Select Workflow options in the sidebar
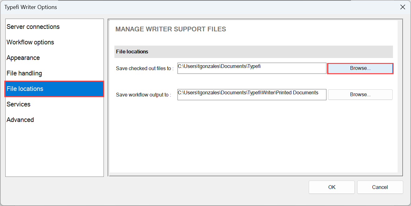411x206 pixels. click(30, 42)
